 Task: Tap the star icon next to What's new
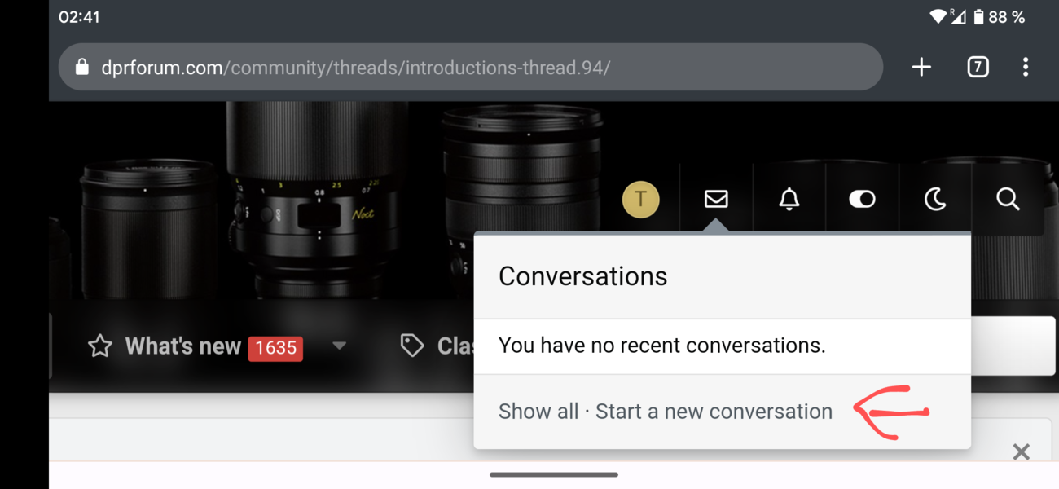click(x=101, y=346)
